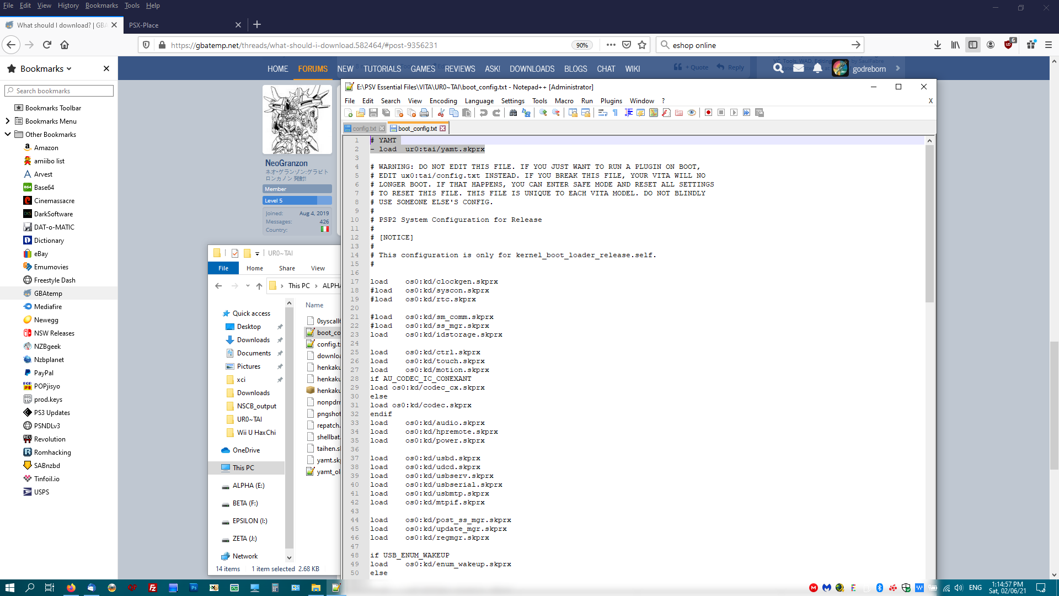The width and height of the screenshot is (1059, 596).
Task: Zoom in using Notepad++ toolbar icon
Action: 543,113
